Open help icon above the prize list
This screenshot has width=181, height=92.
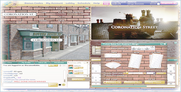(175, 43)
